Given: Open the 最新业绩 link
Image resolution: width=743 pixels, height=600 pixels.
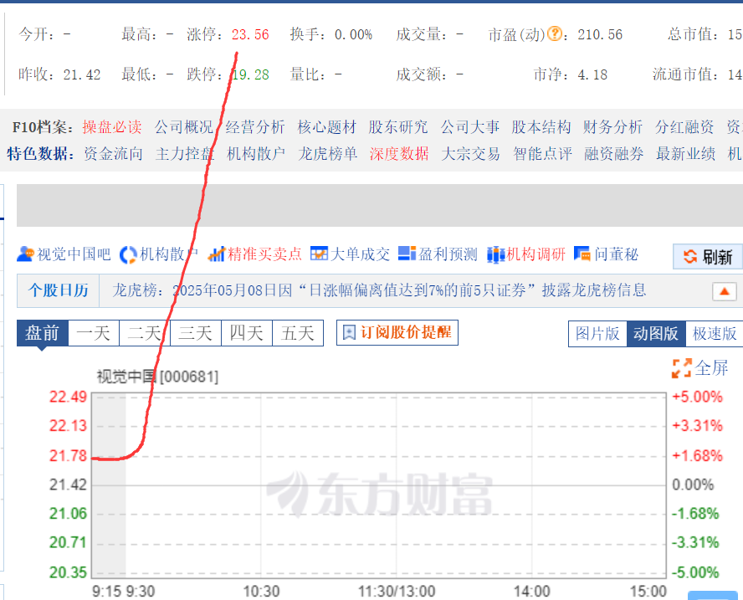Looking at the screenshot, I should pyautogui.click(x=685, y=153).
